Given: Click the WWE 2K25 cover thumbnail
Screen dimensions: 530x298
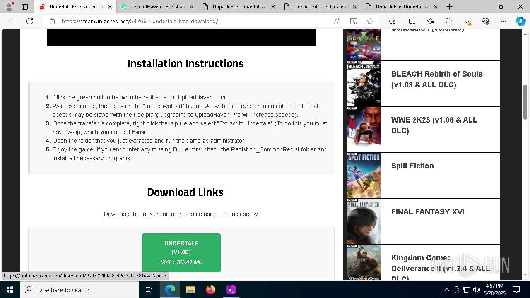Looking at the screenshot, I should coord(364,130).
